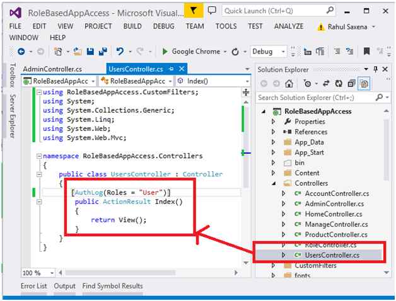The image size is (396, 301).
Task: Open the TOOLS menu
Action: pos(226,26)
